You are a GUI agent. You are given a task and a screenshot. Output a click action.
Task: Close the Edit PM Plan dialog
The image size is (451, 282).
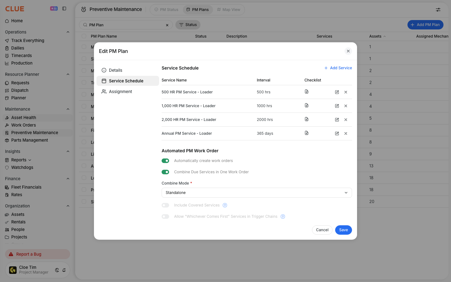click(x=348, y=51)
